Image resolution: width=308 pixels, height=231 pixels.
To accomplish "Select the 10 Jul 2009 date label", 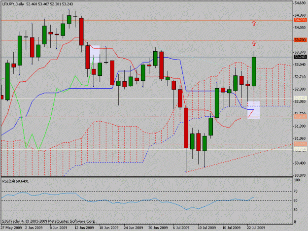I will point(206,228).
